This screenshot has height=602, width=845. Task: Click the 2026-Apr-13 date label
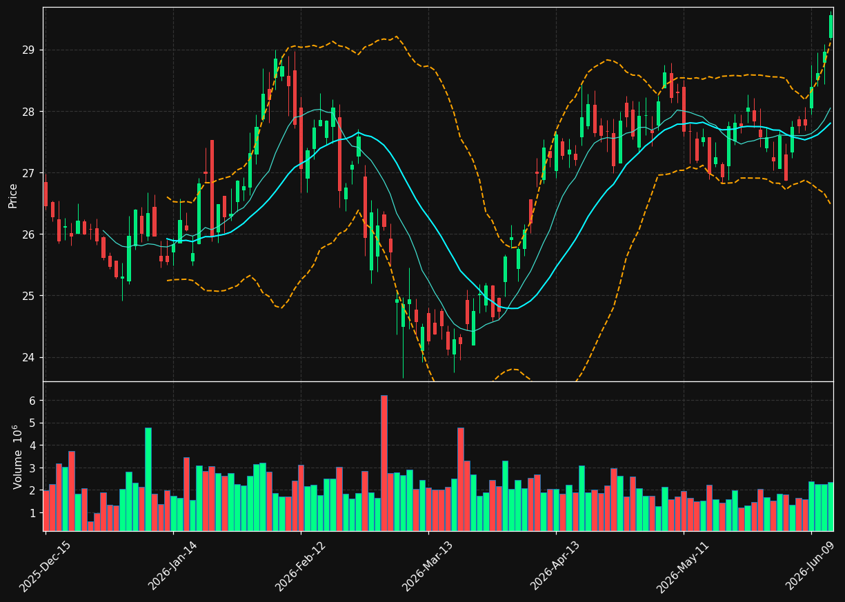click(x=556, y=566)
